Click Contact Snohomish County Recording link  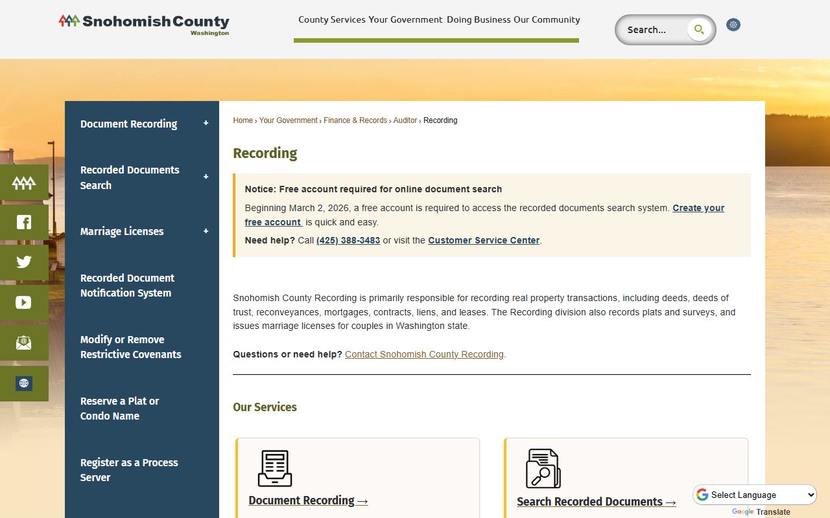point(424,354)
